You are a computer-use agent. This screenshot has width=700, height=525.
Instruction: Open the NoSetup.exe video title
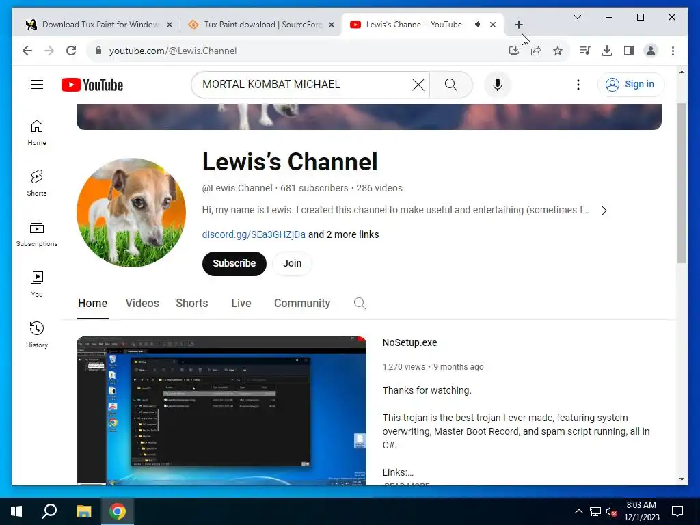(x=410, y=343)
